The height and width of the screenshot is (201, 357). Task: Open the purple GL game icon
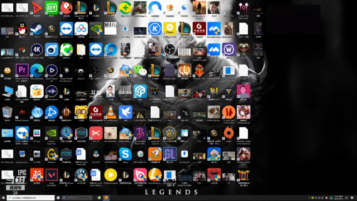(170, 154)
